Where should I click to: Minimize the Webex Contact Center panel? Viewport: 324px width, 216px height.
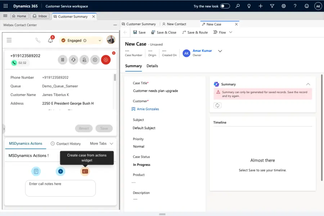115,25
